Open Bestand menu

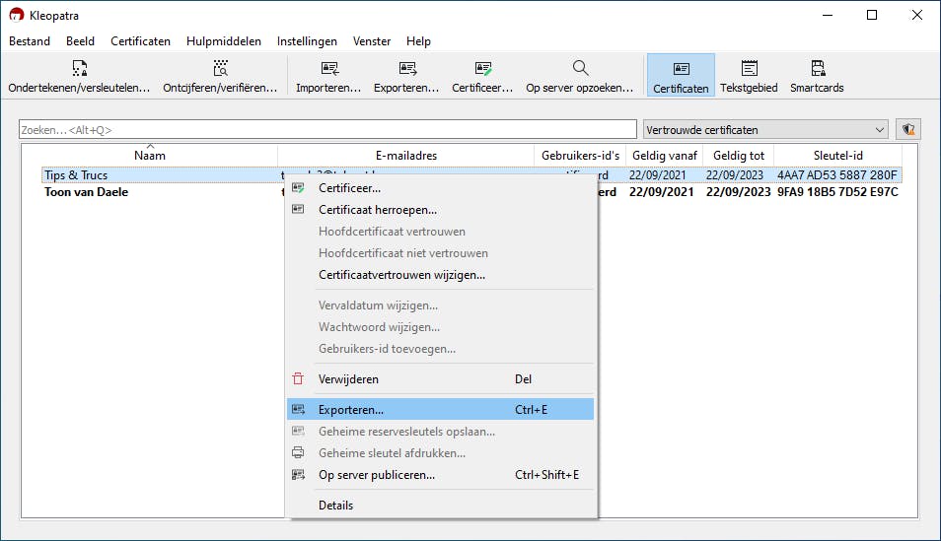(30, 41)
